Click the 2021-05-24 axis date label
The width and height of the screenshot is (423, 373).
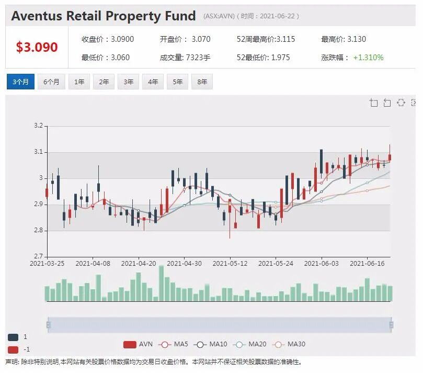tap(276, 264)
